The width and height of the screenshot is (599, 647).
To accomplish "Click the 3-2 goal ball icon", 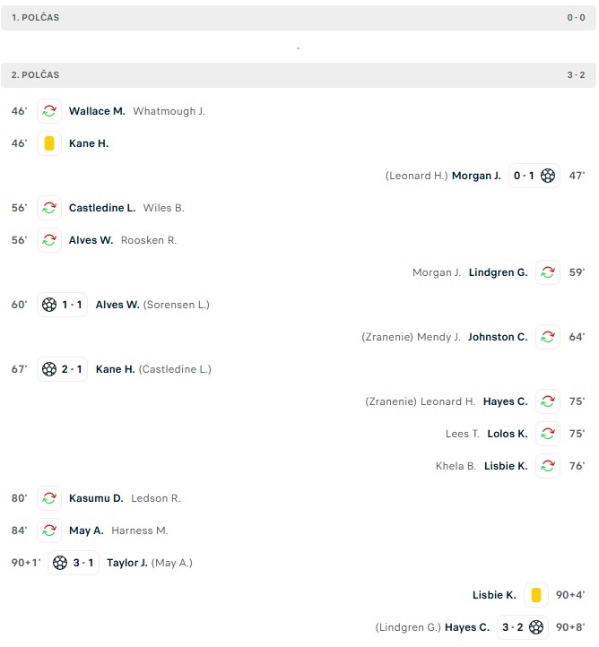I will tap(536, 627).
